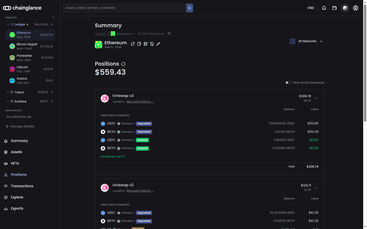Open All Networks dropdown
The width and height of the screenshot is (367, 229).
(306, 41)
